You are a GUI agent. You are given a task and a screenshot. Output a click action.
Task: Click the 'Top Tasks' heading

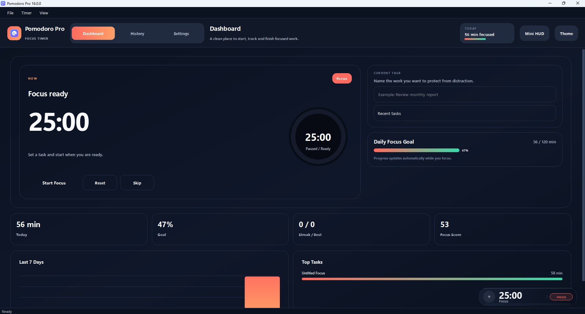pos(312,262)
